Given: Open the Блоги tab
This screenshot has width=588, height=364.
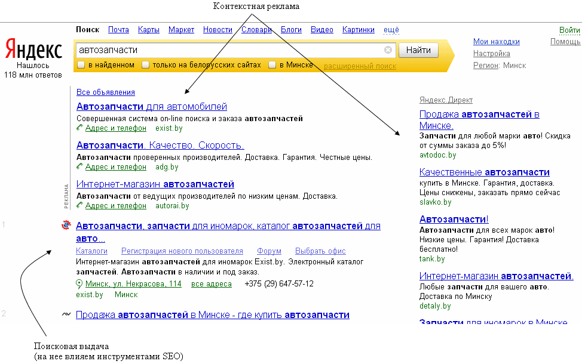Looking at the screenshot, I should (x=291, y=30).
